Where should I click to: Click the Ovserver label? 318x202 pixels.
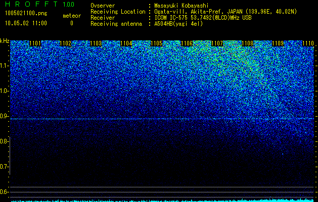103,6
